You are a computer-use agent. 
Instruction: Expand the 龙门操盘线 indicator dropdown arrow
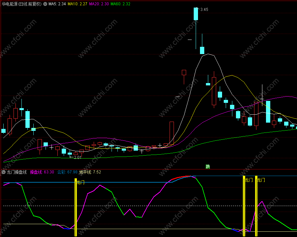pos(3,172)
